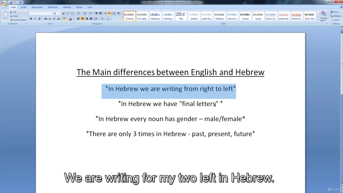This screenshot has width=343, height=193.
Task: Click the Save icon in quick access toolbar
Action: click(11, 2)
